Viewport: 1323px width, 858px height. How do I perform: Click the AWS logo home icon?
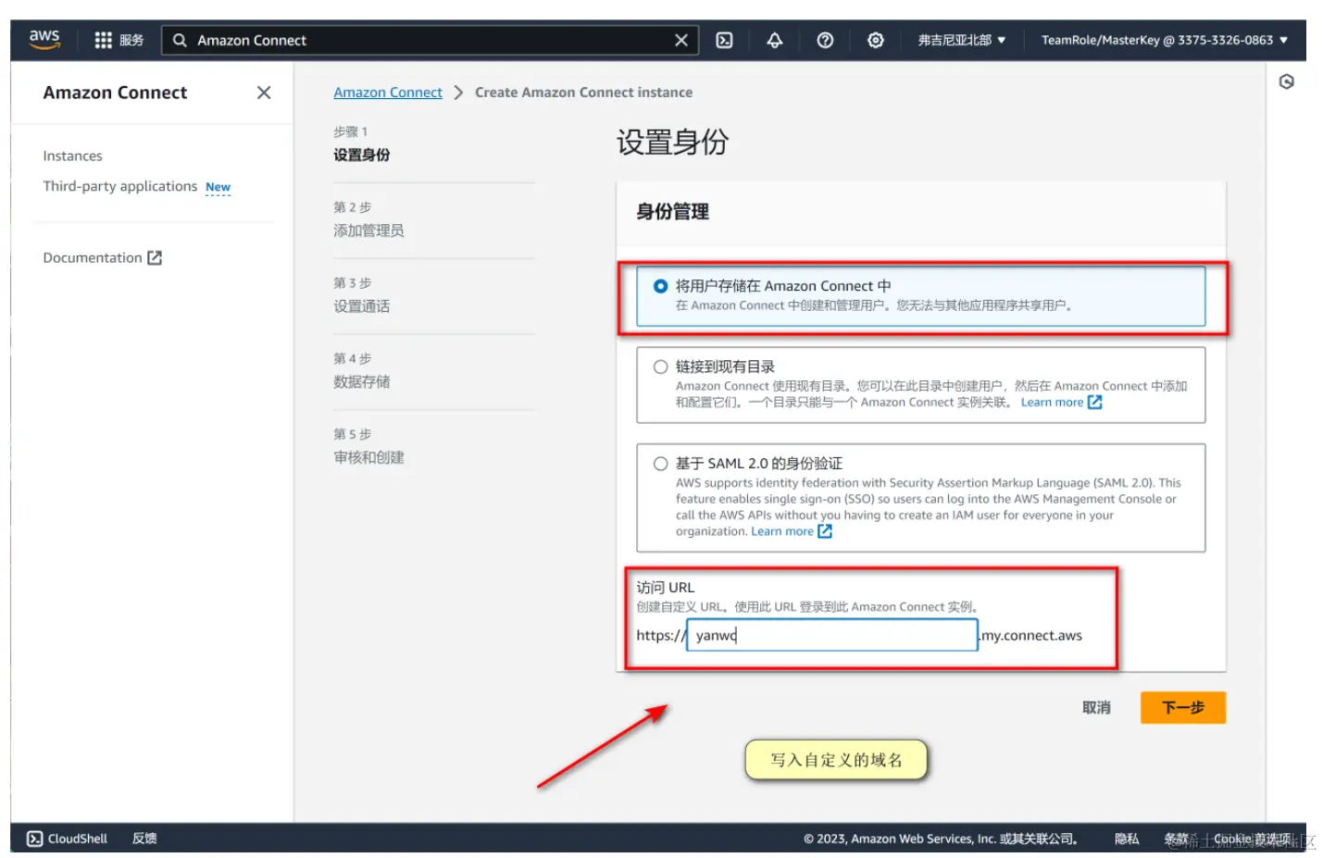[44, 39]
